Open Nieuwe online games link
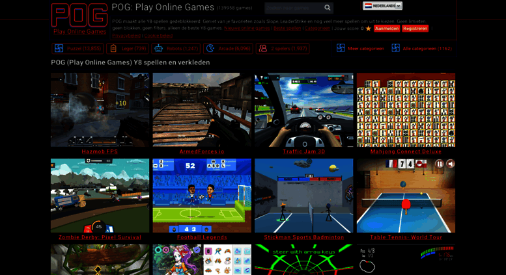This screenshot has width=506, height=275. coord(247,29)
